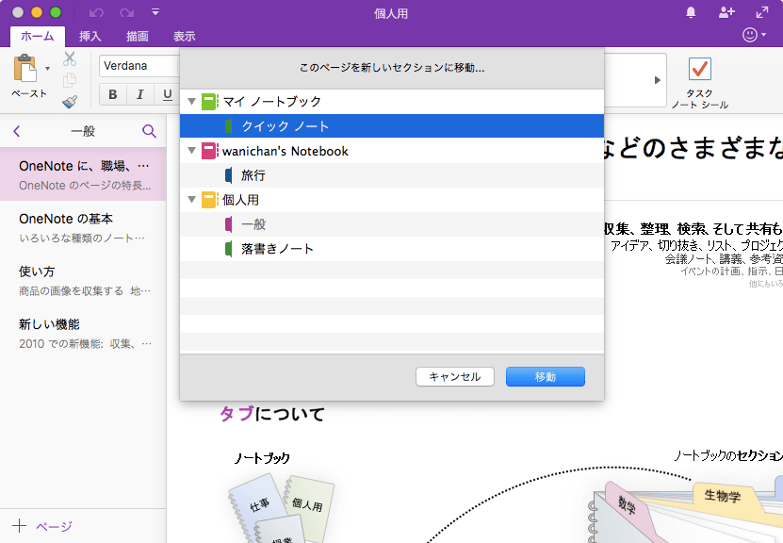Click the back chevron in the sidebar
The width and height of the screenshot is (783, 543).
(x=16, y=131)
